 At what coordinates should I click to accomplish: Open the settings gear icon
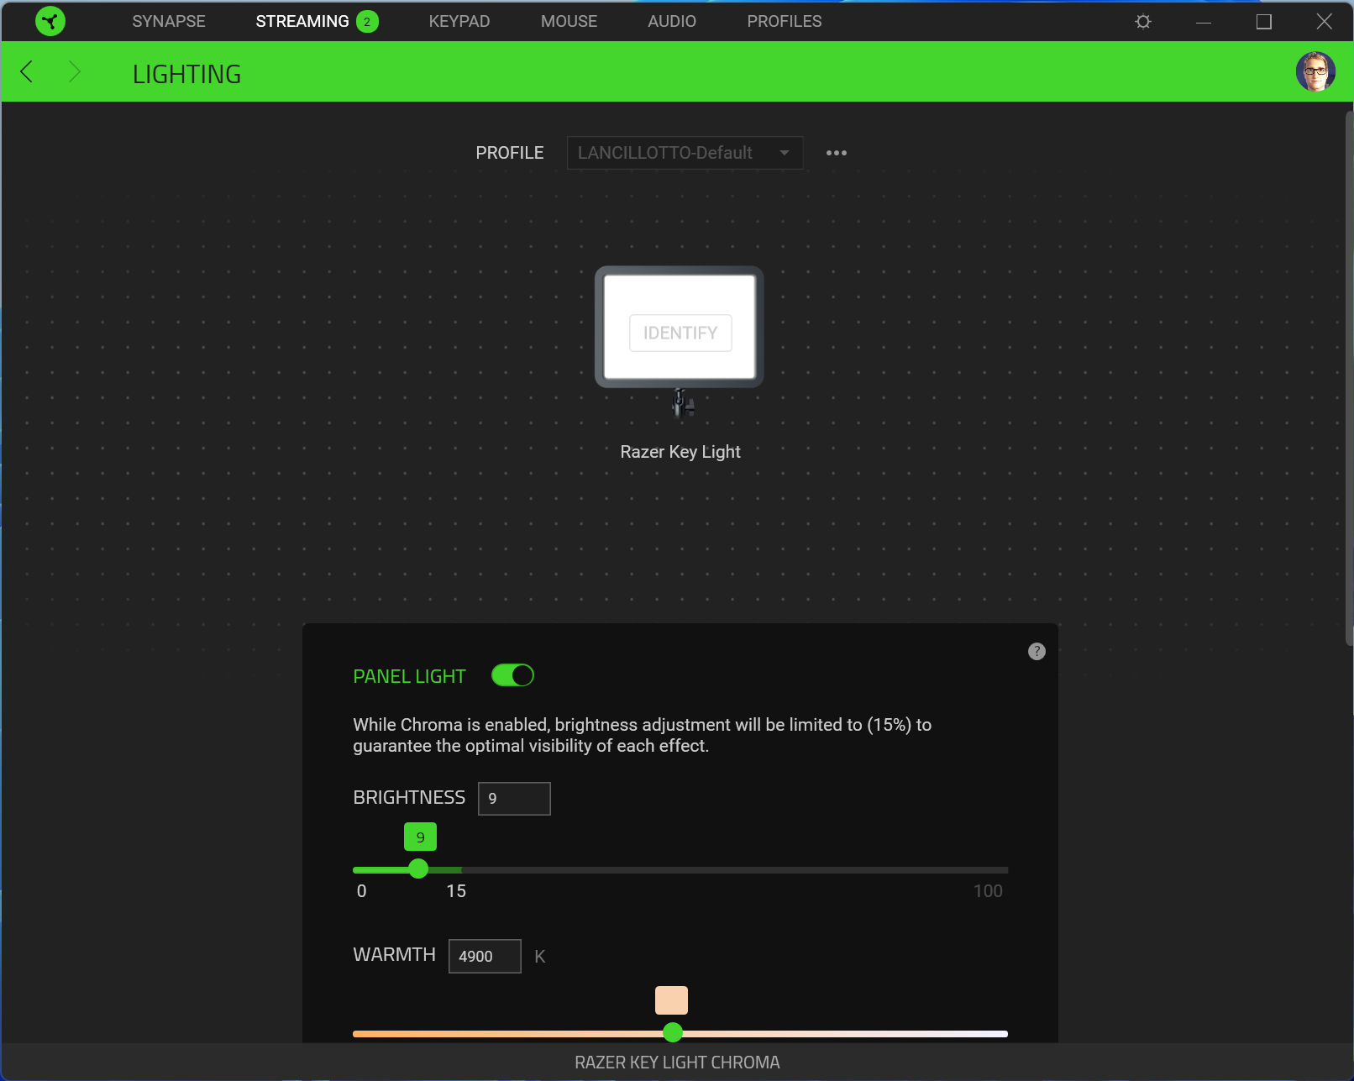click(x=1142, y=22)
